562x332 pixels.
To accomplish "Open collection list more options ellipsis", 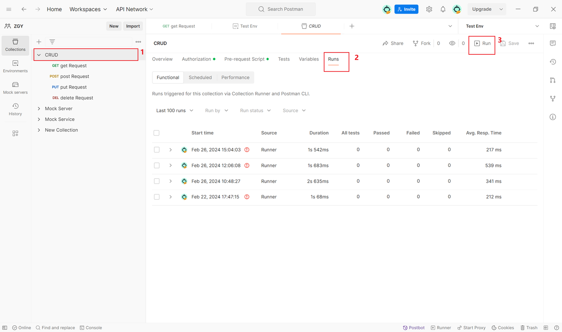I will point(138,42).
